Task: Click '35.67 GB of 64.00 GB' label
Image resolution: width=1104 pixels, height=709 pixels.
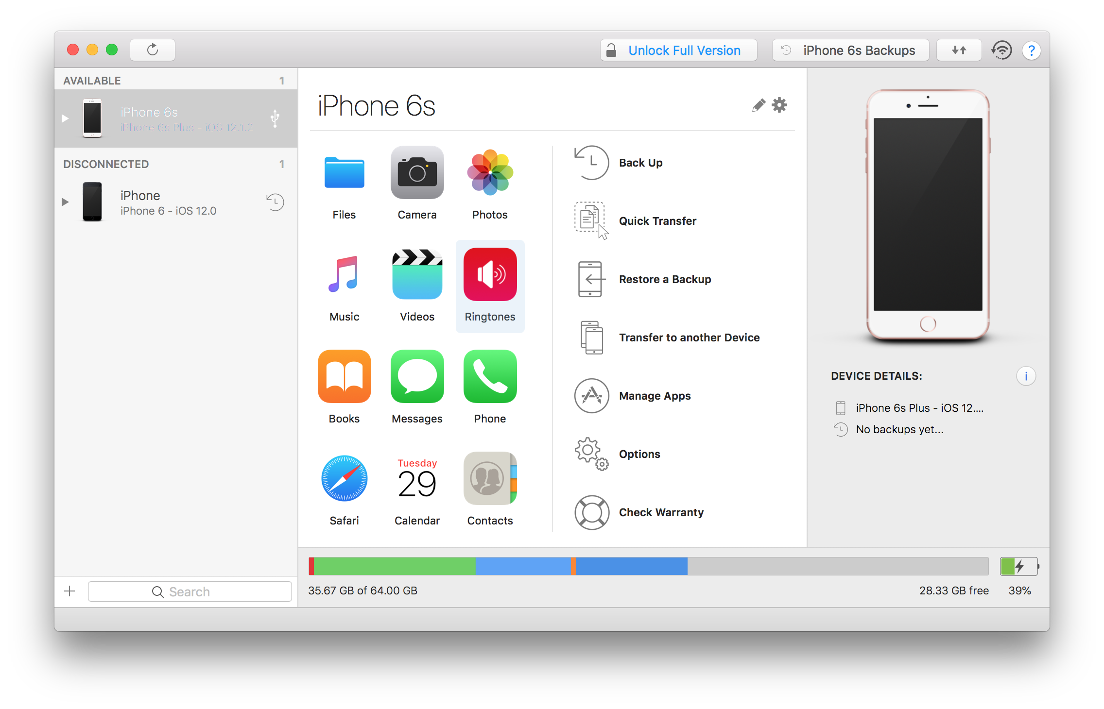Action: pos(362,590)
